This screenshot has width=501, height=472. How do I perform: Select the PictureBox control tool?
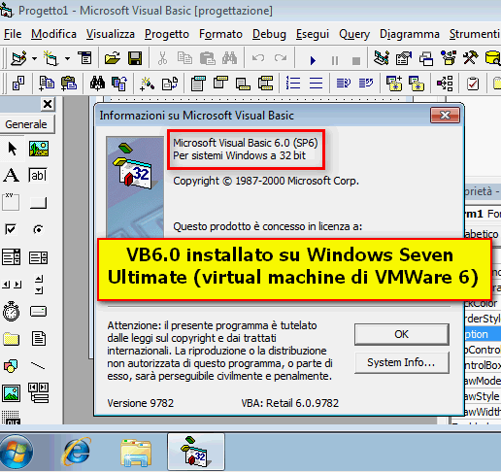click(39, 149)
